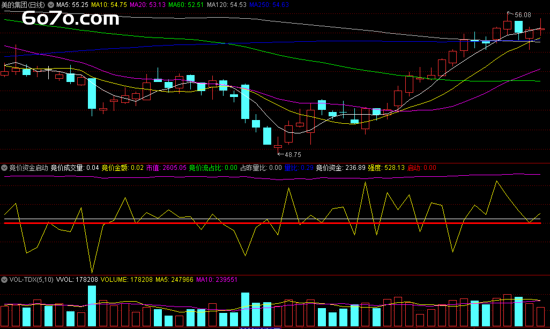Select the tallest cyan volume bar
The image size is (550, 329).
point(92,306)
